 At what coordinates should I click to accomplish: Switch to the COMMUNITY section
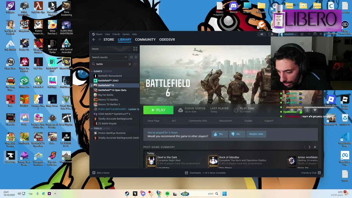(145, 40)
